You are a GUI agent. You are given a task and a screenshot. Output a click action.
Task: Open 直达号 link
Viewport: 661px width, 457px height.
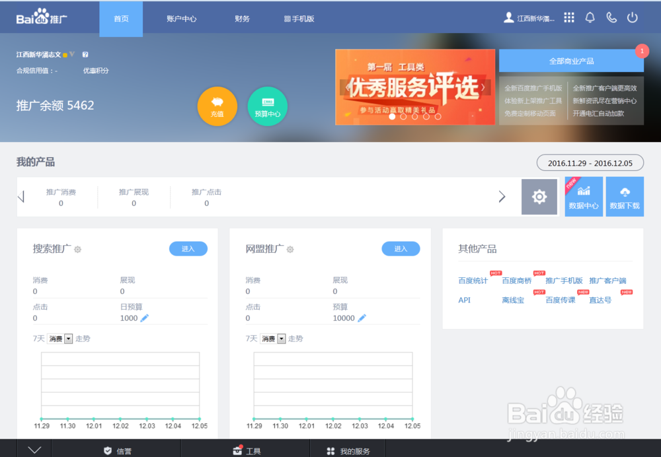tap(600, 300)
